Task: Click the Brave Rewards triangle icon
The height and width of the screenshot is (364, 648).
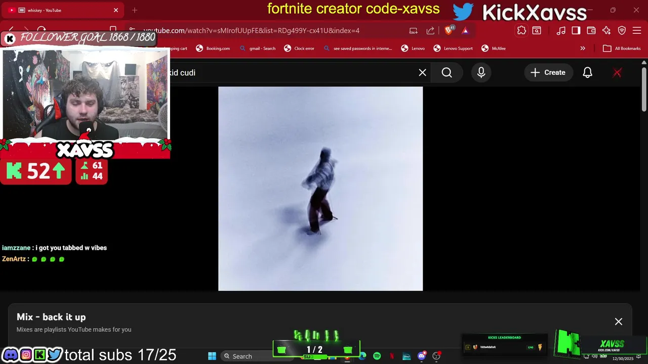Action: point(465,30)
